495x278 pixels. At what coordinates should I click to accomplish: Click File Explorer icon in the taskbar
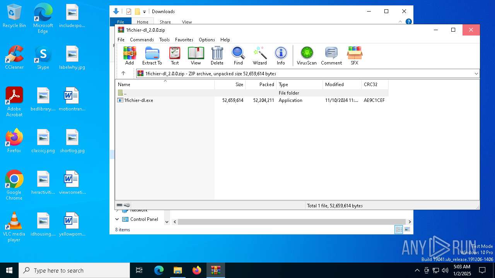pos(178,270)
